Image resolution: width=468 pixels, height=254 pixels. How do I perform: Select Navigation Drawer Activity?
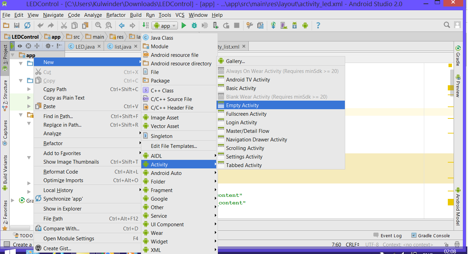(281, 140)
